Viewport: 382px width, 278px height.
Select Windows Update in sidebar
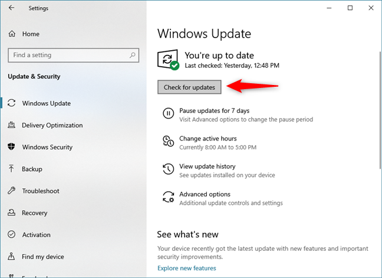[47, 103]
